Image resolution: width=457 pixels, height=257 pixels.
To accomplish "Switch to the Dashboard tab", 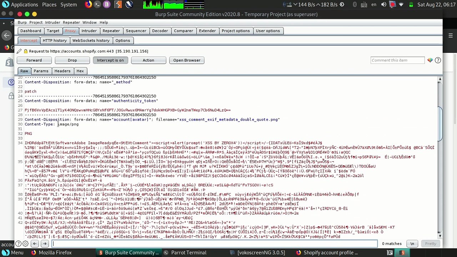I will pos(31,31).
